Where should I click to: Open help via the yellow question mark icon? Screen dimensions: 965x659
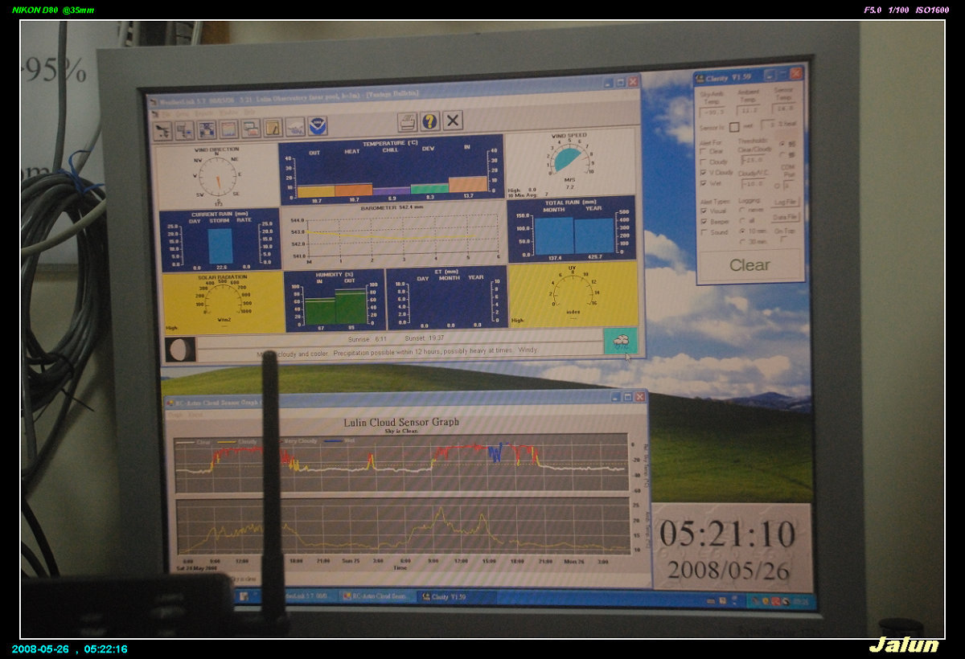(430, 121)
